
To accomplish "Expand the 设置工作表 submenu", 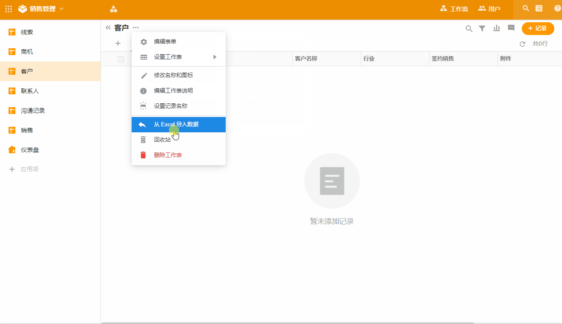I will click(179, 57).
